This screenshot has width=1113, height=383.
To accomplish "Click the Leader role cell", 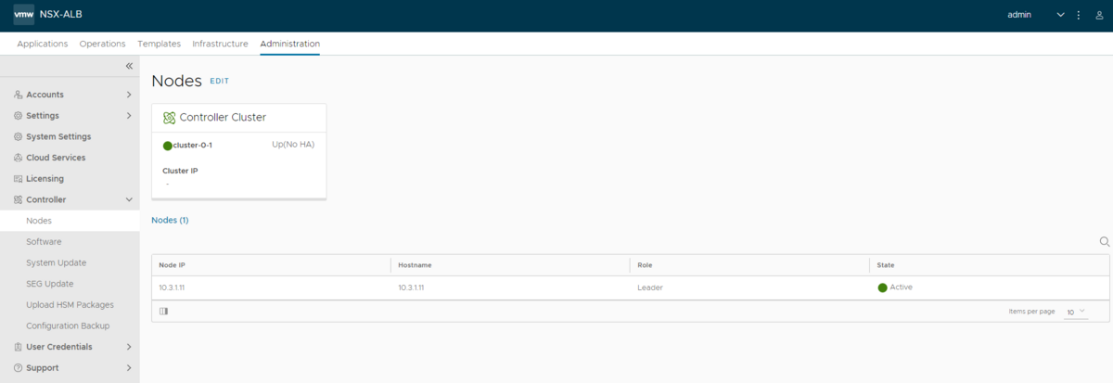I will [x=650, y=287].
